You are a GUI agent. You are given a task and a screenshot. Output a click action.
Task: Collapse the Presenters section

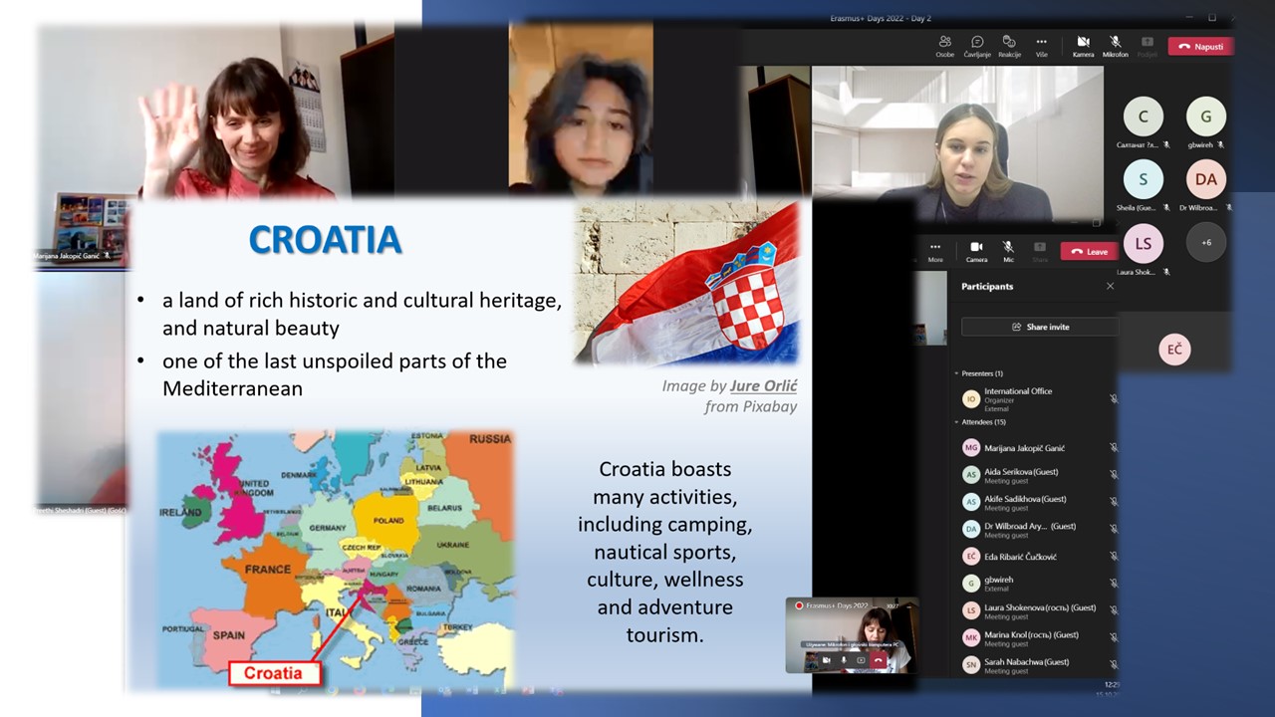point(956,373)
